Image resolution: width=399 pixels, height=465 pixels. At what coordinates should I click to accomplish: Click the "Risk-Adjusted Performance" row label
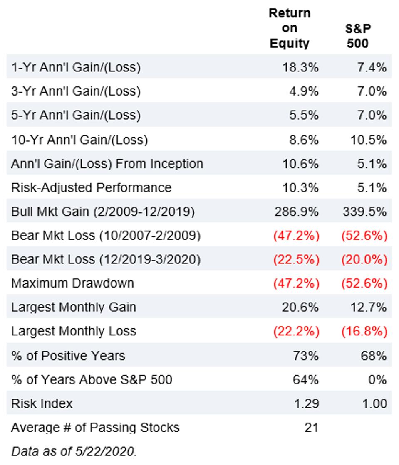coord(91,187)
